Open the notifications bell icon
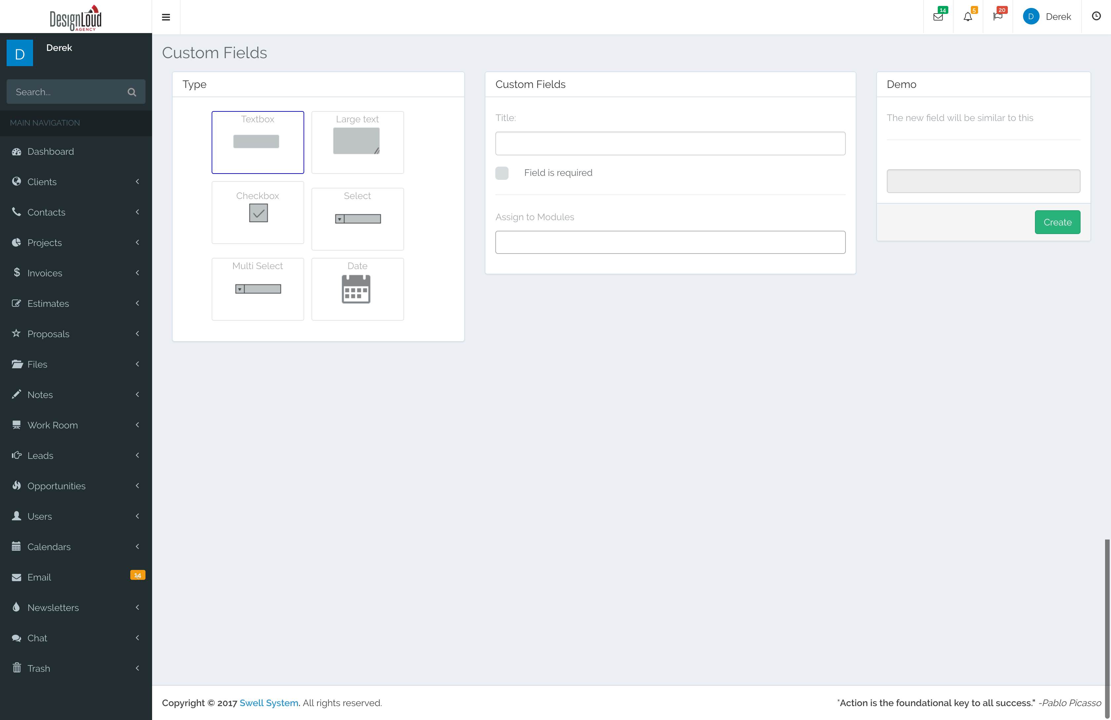The height and width of the screenshot is (720, 1111). 968,17
